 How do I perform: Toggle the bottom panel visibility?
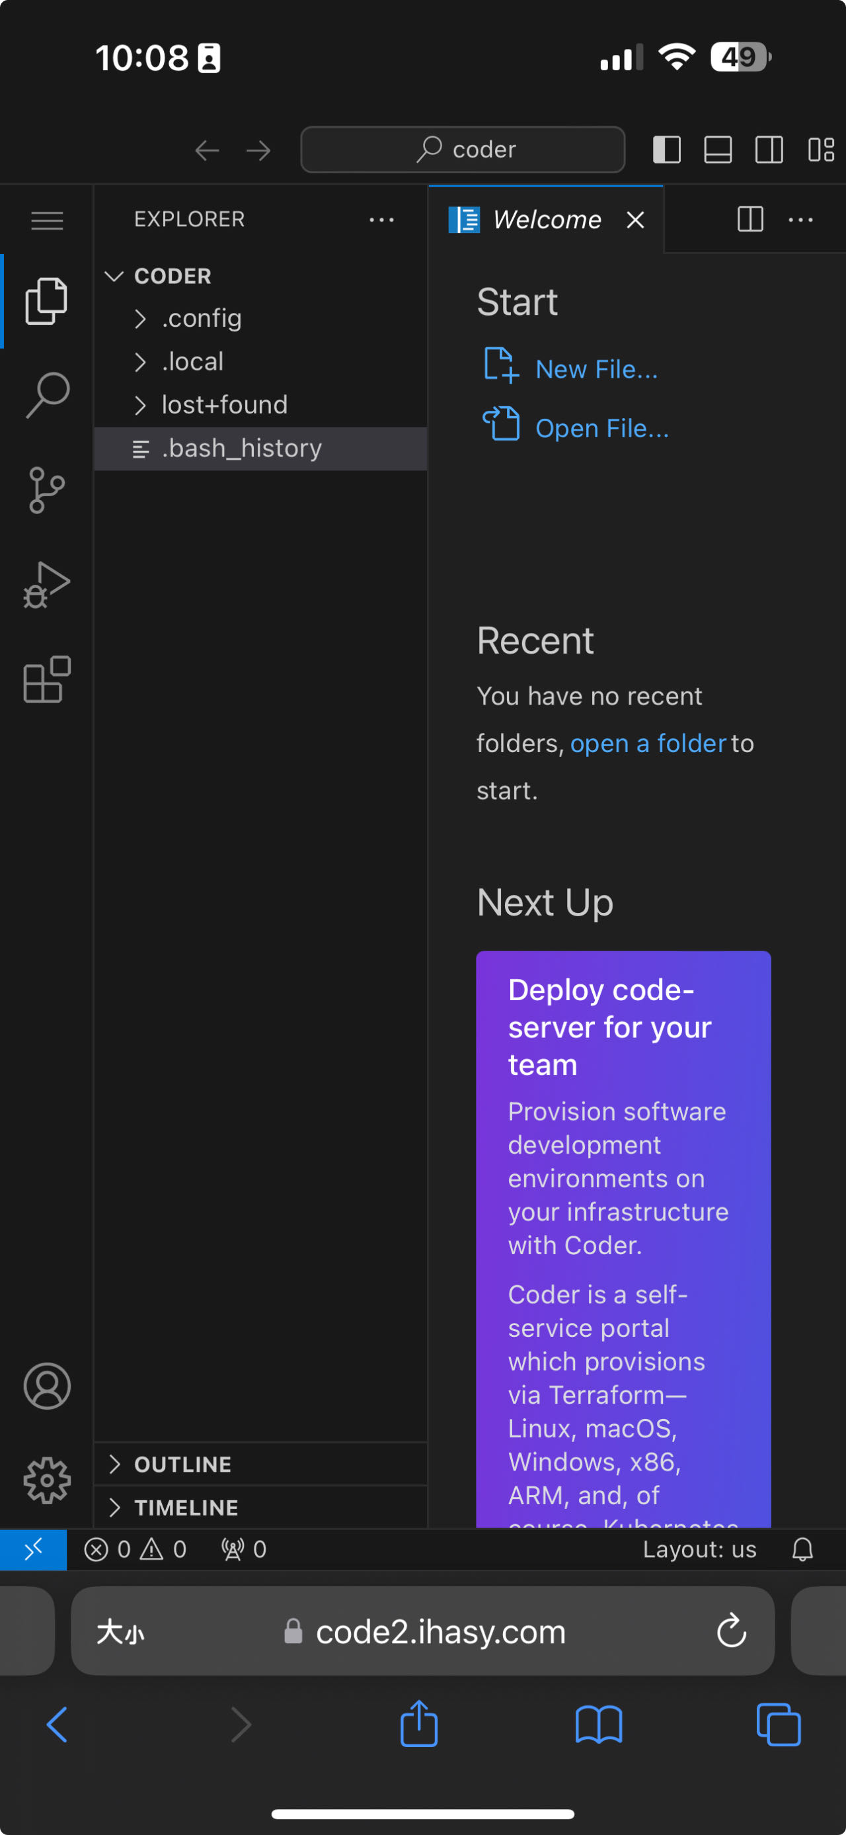(717, 149)
